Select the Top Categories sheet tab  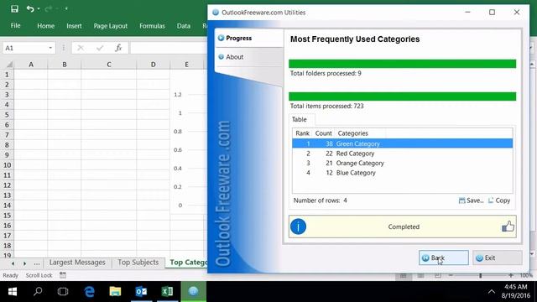point(187,263)
